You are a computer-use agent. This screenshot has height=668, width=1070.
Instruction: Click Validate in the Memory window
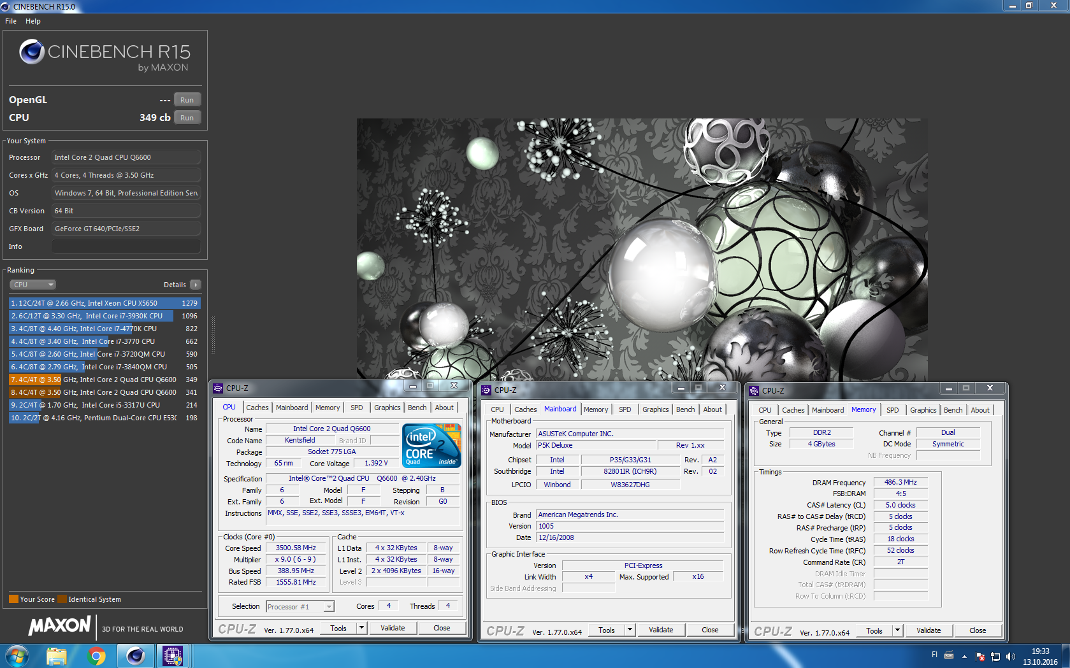tap(929, 630)
